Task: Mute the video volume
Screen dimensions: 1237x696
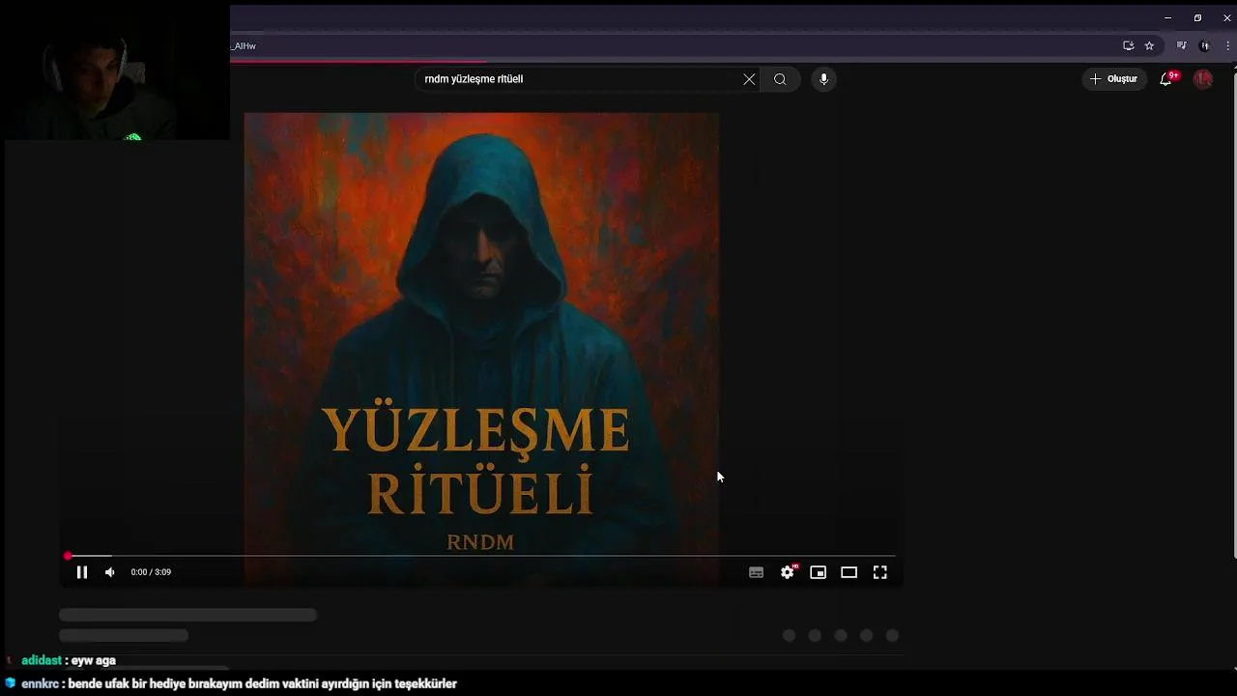Action: [110, 572]
